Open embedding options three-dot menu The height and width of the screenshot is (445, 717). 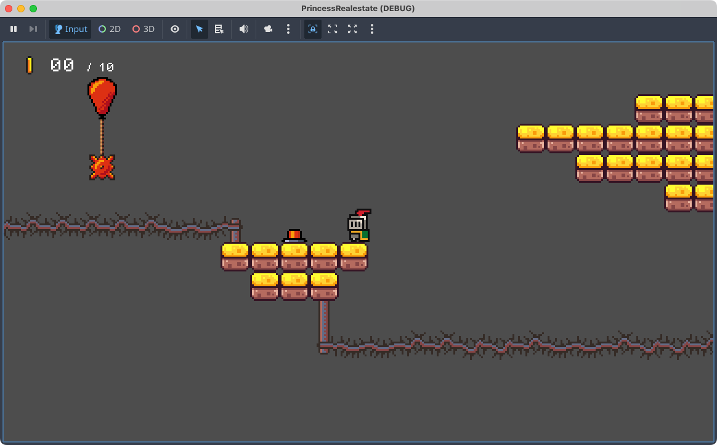pyautogui.click(x=372, y=29)
